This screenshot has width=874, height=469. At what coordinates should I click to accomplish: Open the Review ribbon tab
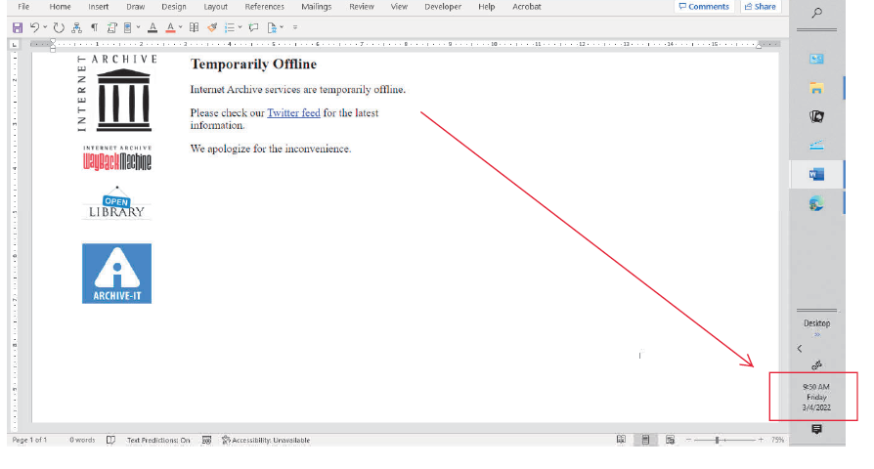tap(361, 7)
